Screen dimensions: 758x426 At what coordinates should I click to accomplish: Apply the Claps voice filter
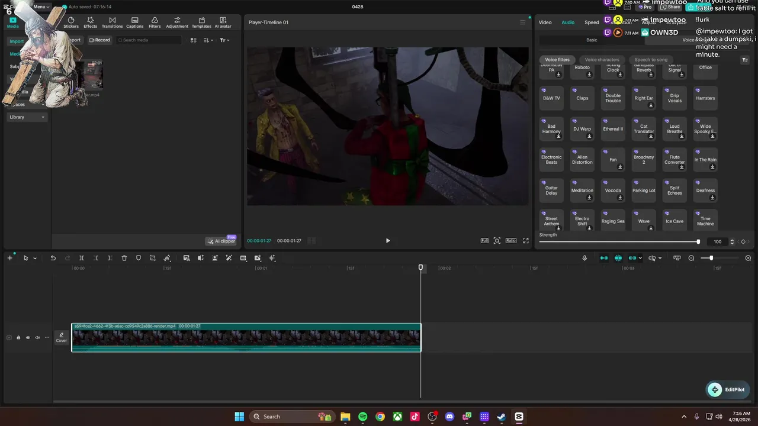[x=582, y=98]
